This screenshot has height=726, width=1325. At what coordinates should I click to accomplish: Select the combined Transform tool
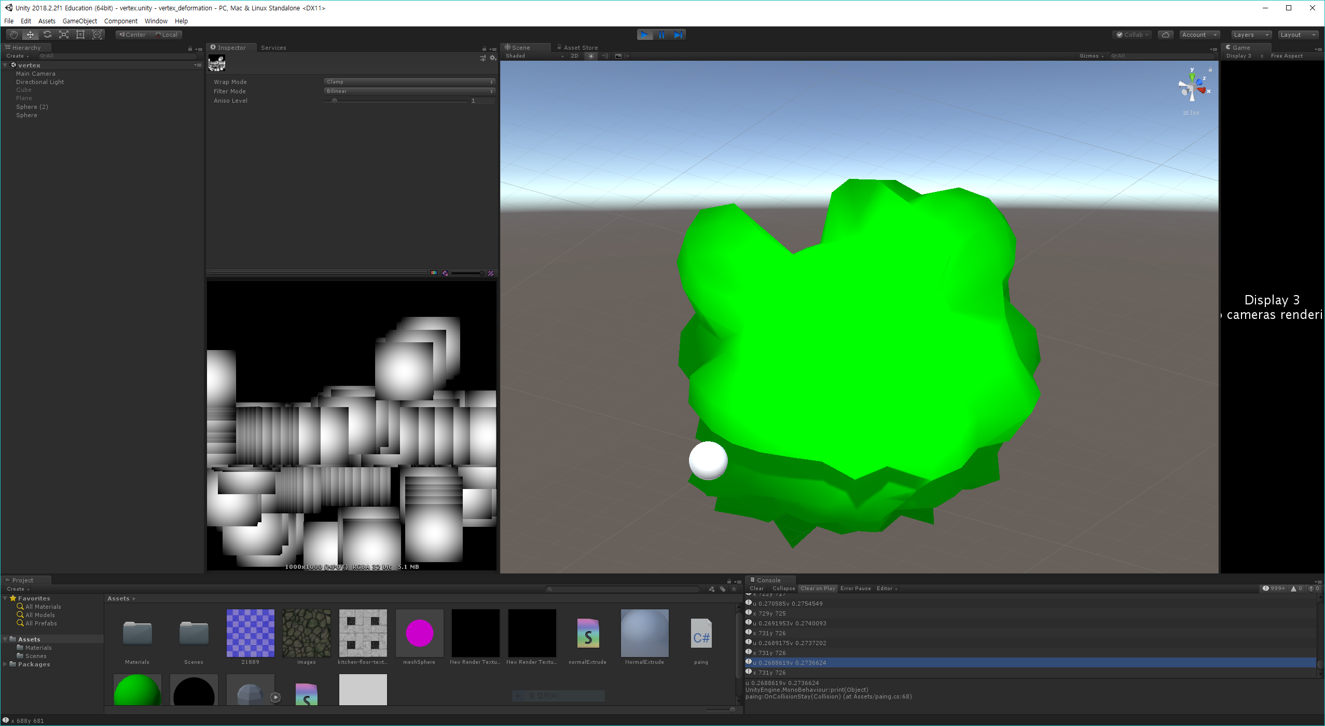pyautogui.click(x=97, y=35)
